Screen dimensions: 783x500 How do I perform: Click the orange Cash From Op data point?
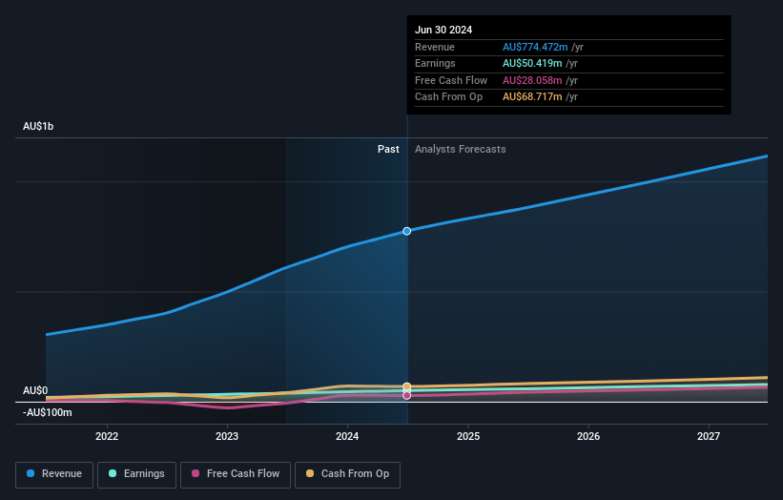tap(407, 386)
